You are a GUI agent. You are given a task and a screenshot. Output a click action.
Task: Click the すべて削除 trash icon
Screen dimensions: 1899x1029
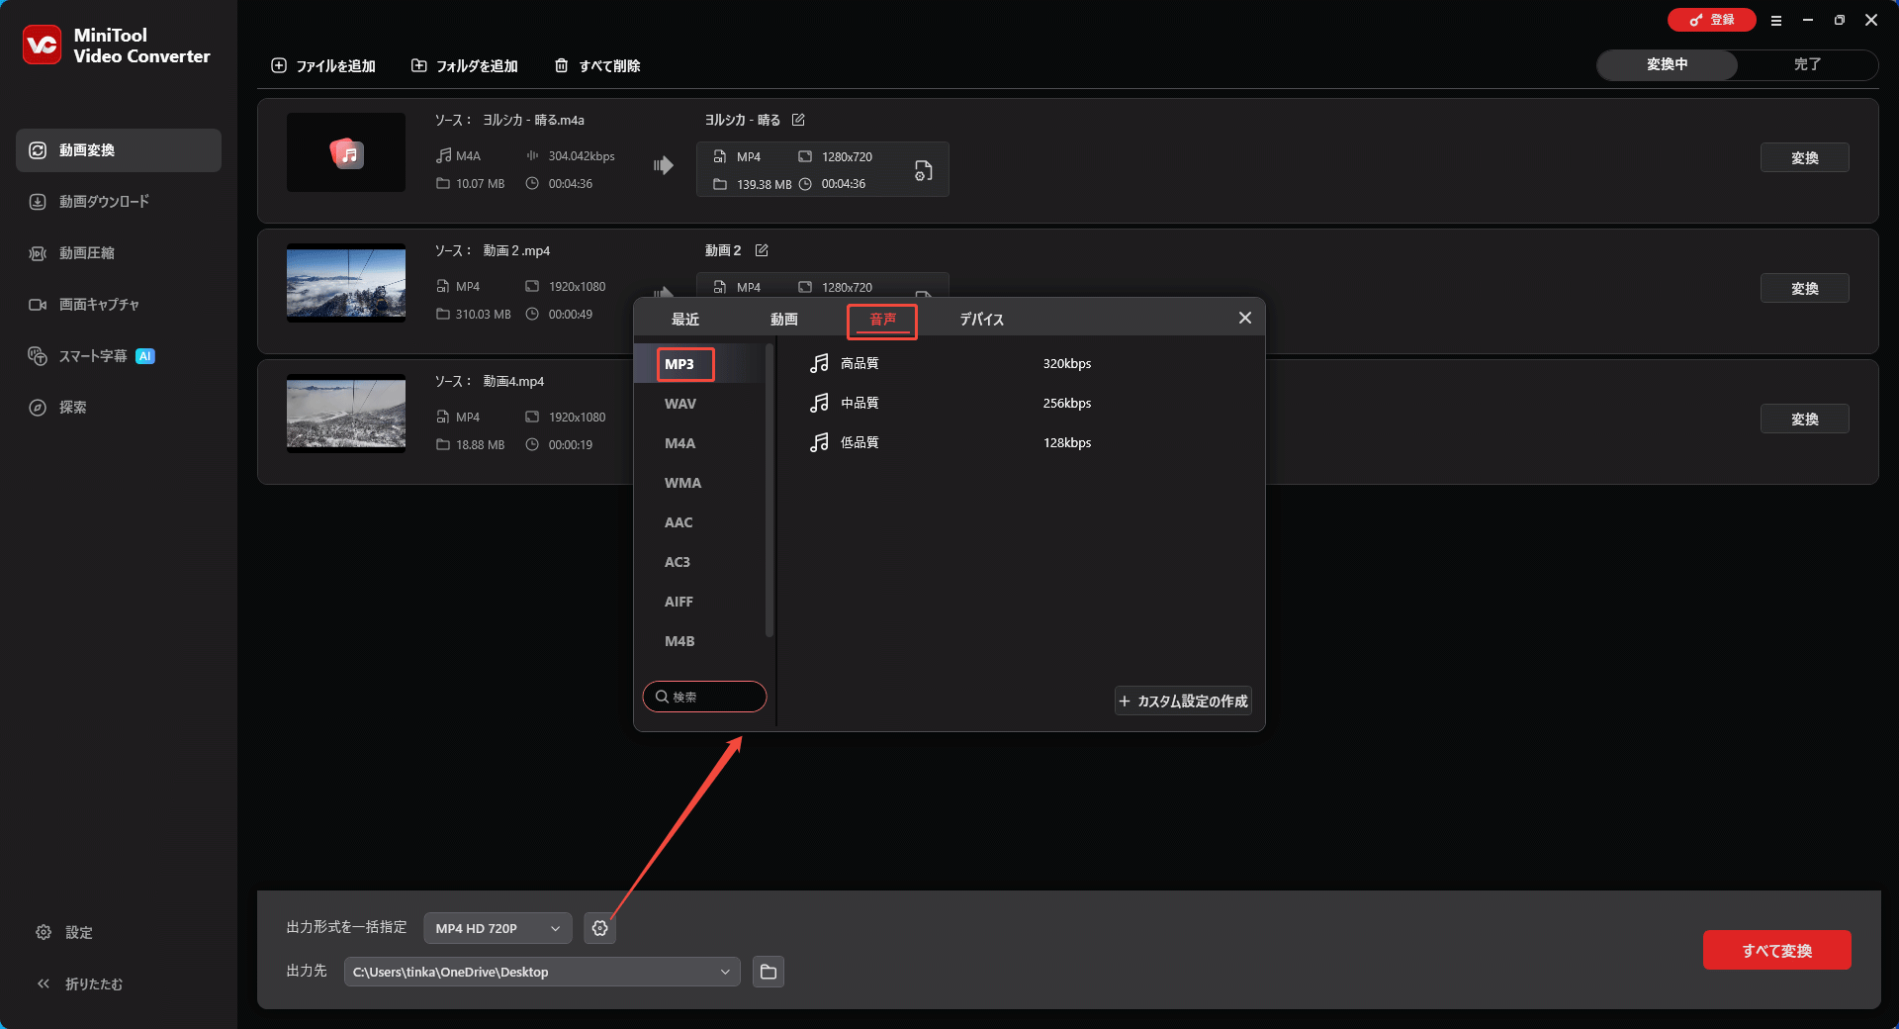click(x=564, y=65)
